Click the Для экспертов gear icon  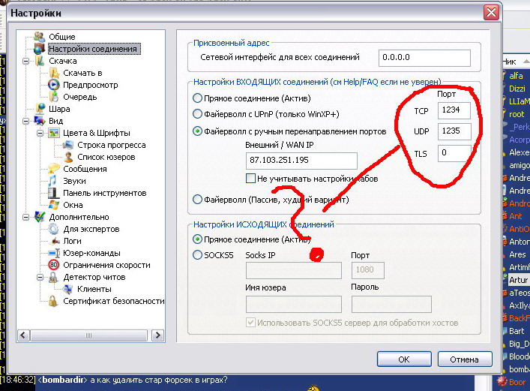tap(53, 229)
